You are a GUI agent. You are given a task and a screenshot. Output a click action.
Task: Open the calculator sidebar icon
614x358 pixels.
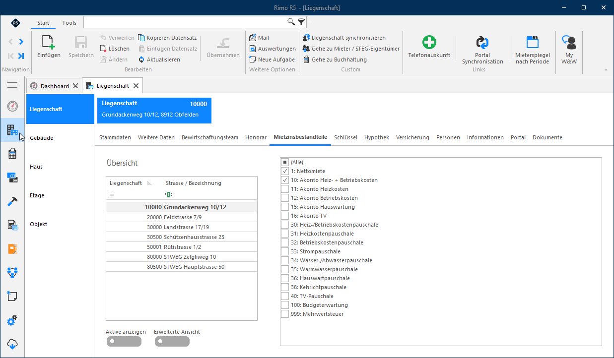point(12,154)
